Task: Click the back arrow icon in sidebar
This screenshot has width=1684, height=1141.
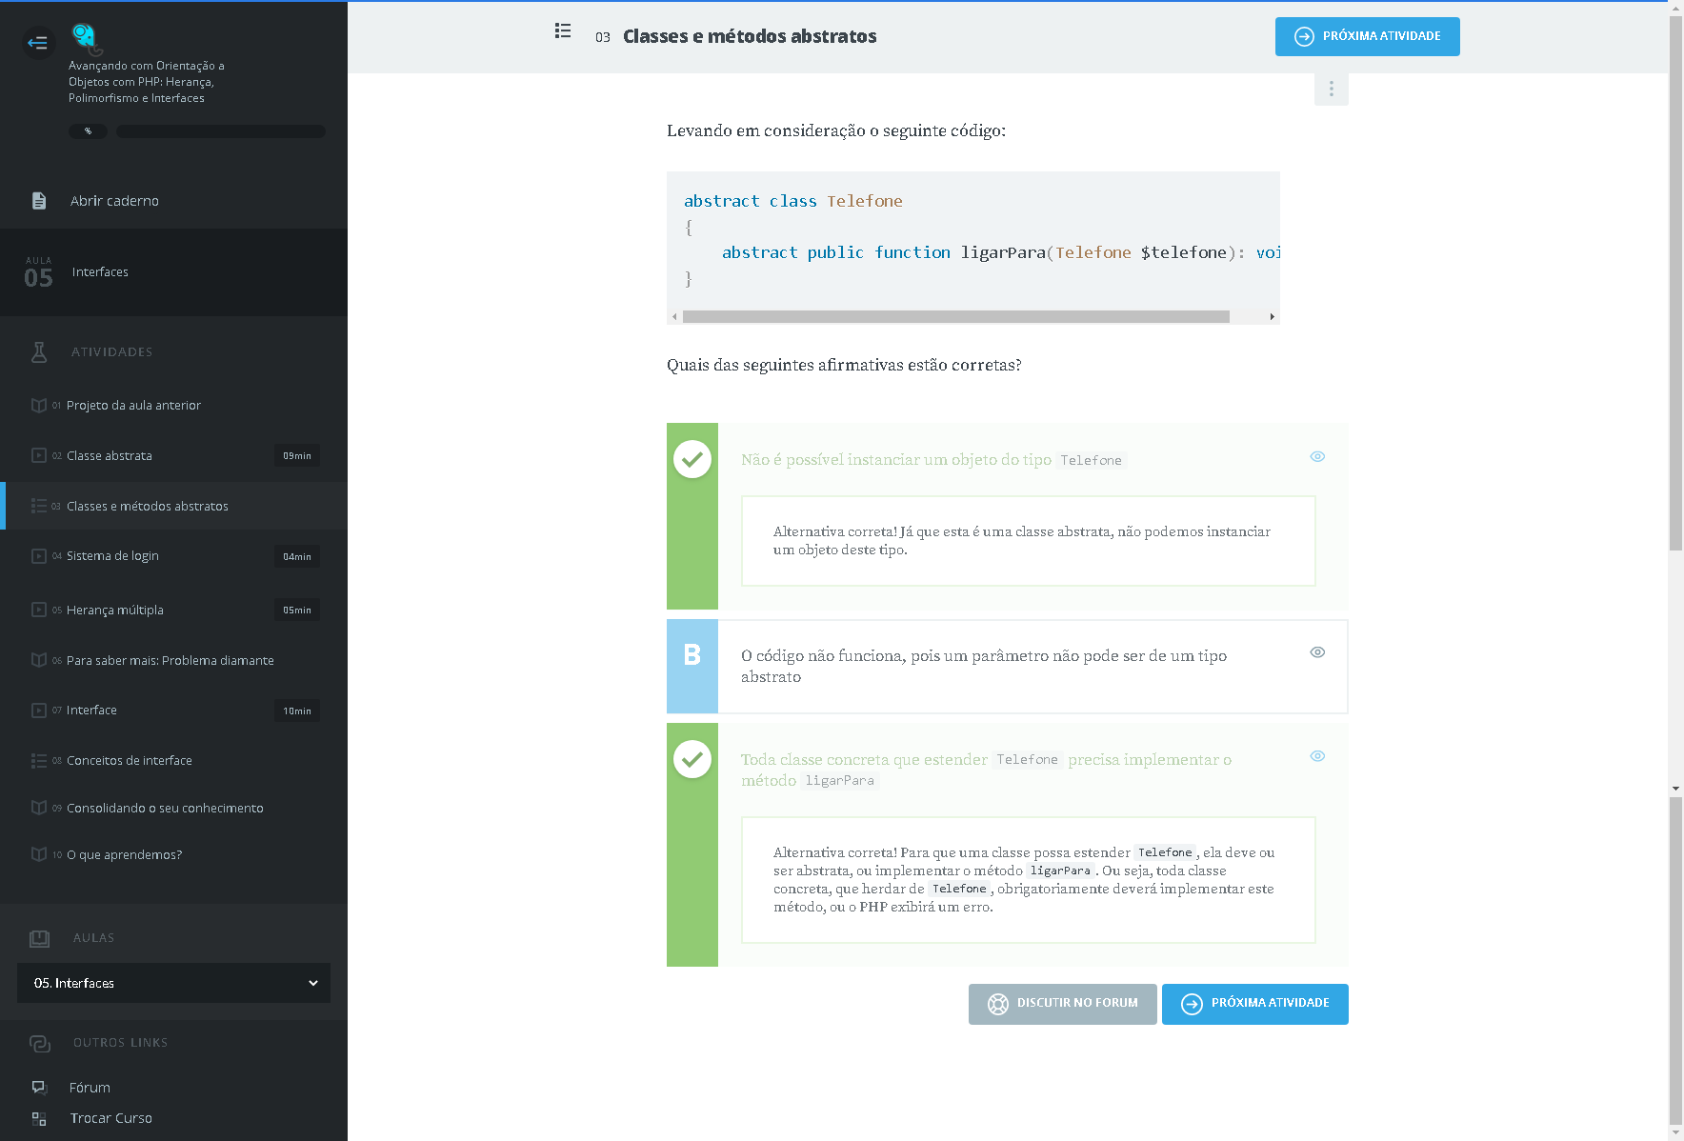Action: pos(38,43)
